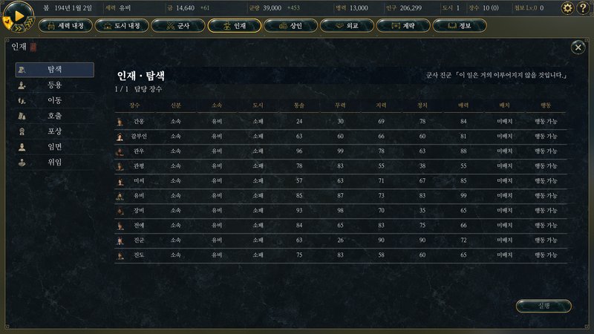Sort by 매력 column header

pos(463,105)
